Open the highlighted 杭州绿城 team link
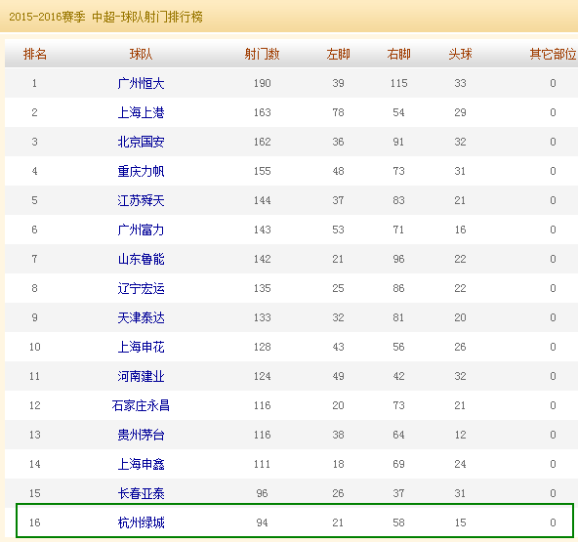This screenshot has width=578, height=543. (141, 522)
